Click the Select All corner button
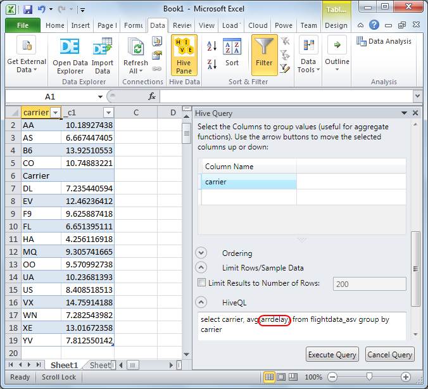The image size is (428, 389). click(13, 112)
